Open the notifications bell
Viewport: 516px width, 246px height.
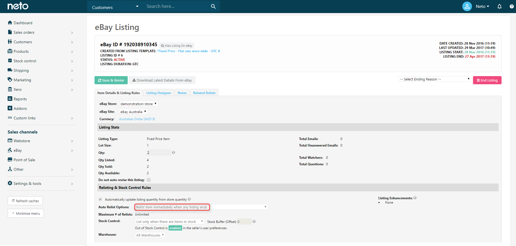[x=499, y=6]
